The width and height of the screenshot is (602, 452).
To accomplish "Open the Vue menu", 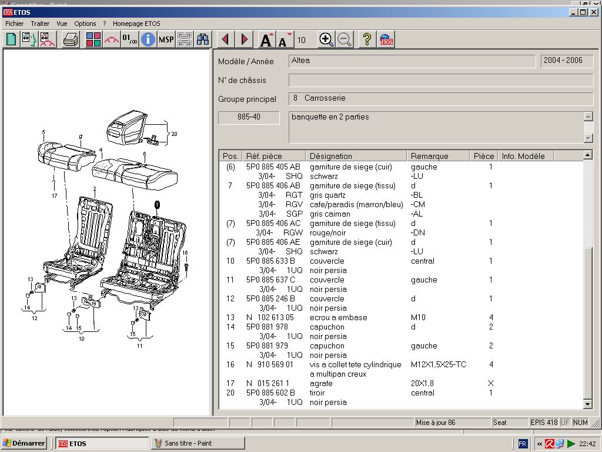I will pos(62,24).
